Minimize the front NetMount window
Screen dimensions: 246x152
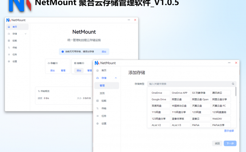(229, 63)
